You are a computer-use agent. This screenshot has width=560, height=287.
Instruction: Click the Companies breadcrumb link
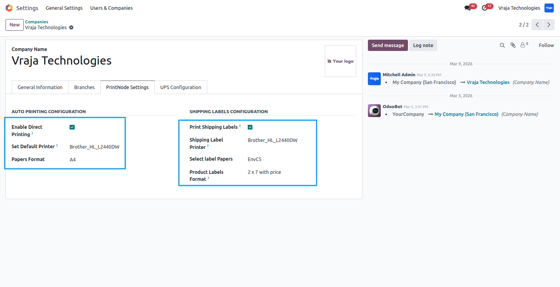[37, 22]
